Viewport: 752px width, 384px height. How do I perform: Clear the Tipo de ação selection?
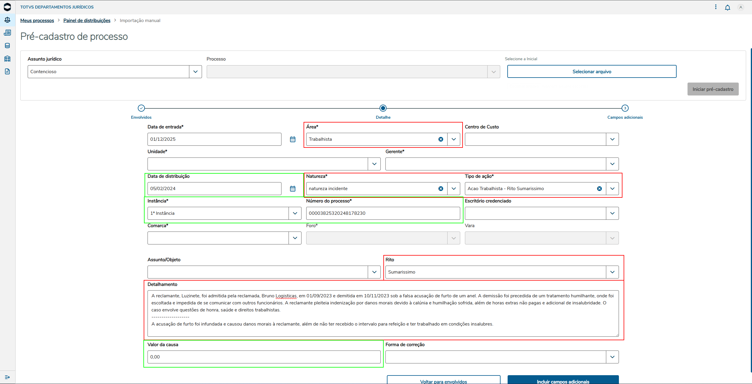(599, 189)
